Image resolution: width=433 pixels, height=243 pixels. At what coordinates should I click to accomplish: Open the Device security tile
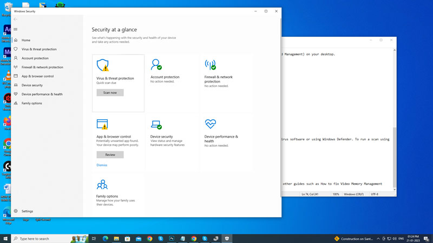click(x=172, y=143)
